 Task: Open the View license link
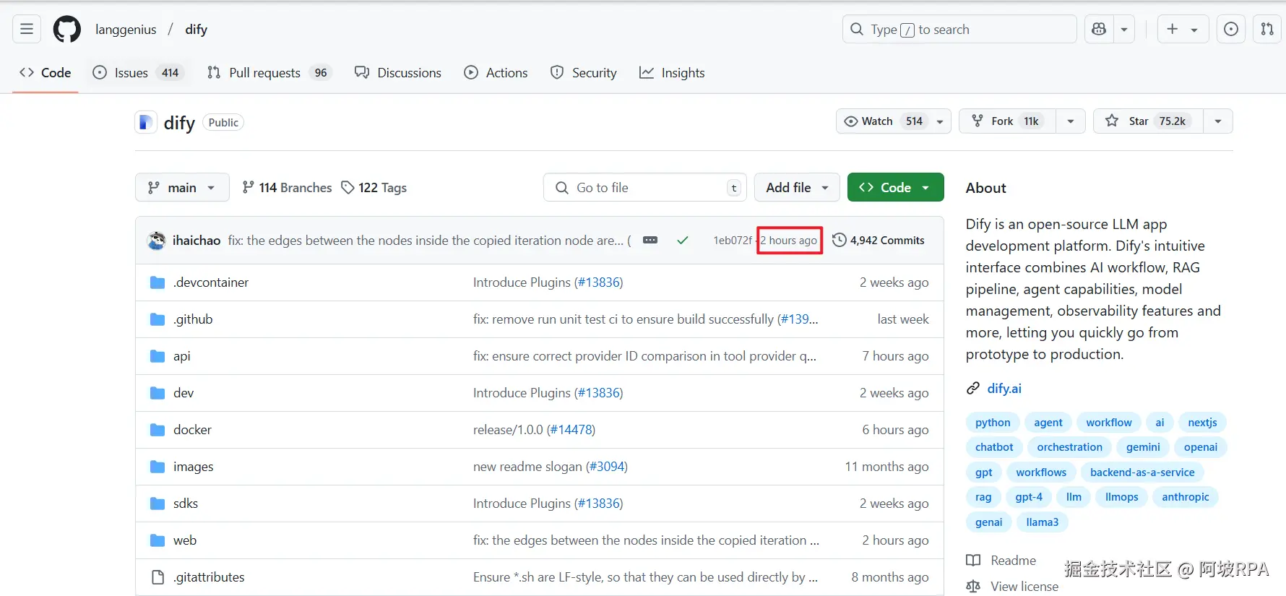click(1013, 587)
